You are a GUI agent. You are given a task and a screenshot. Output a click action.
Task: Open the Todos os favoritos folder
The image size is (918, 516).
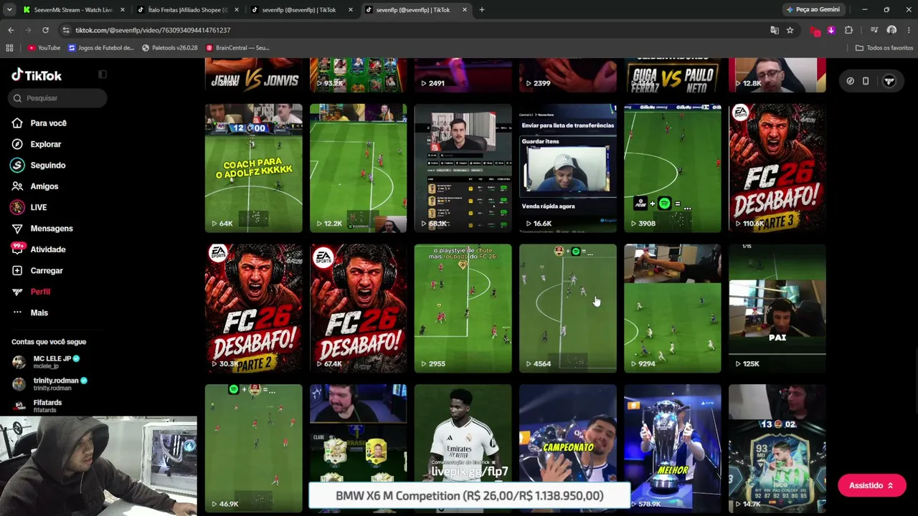point(884,48)
